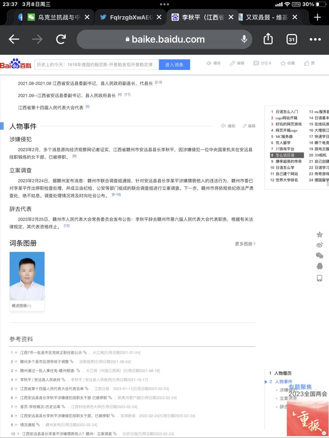This screenshot has width=329, height=438.
Task: Tap the Baidu Baike search field
Action: click(x=96, y=64)
